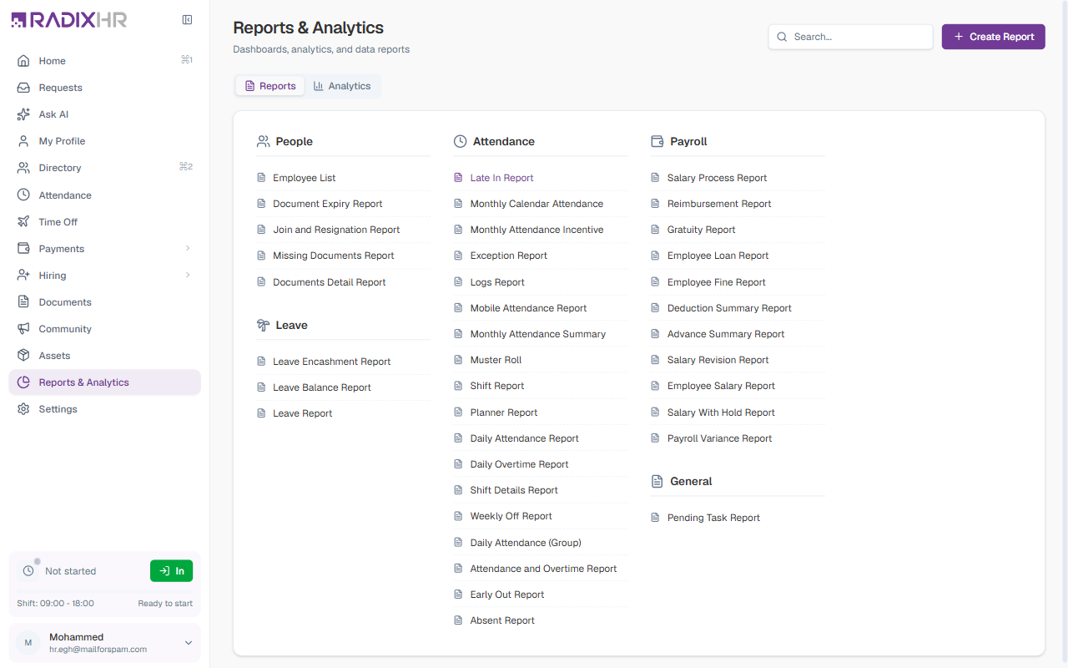Focus the Search input field
The image size is (1068, 668).
coord(850,37)
